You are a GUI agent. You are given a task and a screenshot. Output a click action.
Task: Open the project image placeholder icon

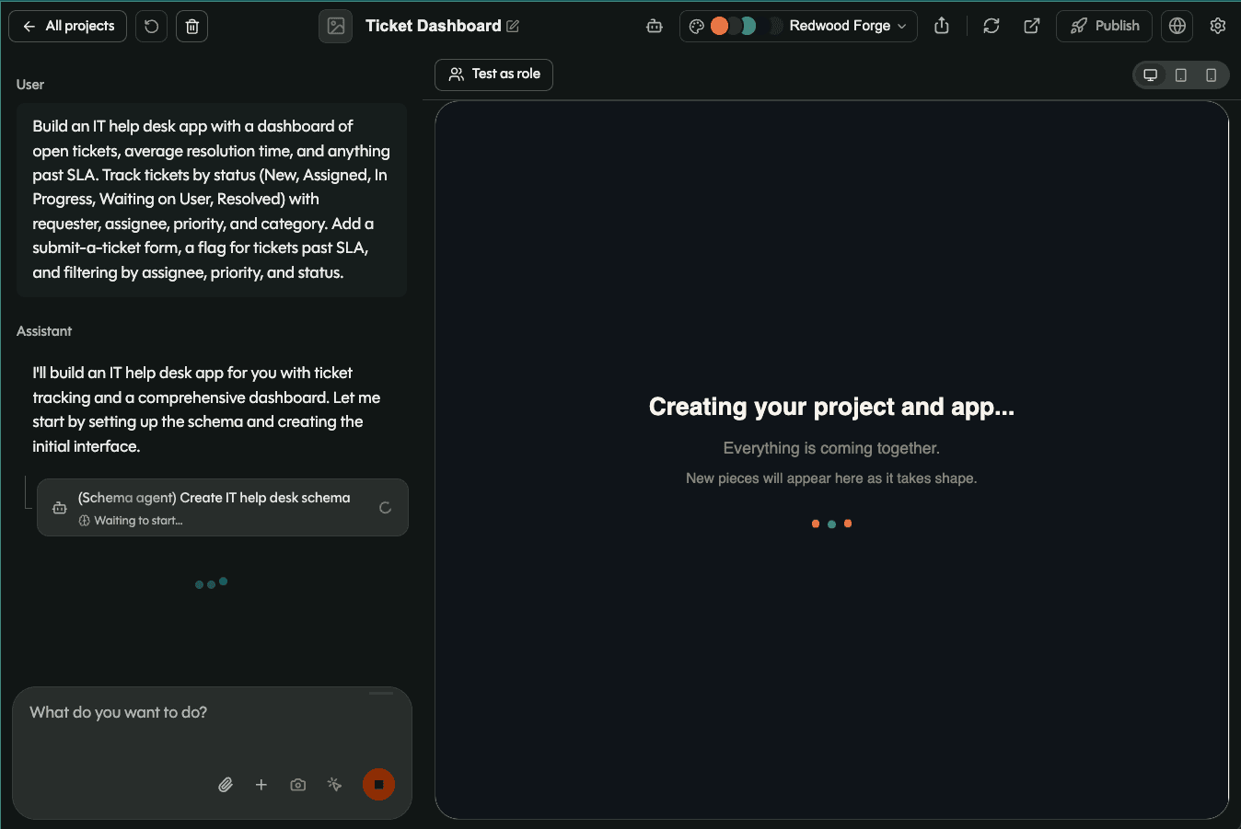coord(336,26)
